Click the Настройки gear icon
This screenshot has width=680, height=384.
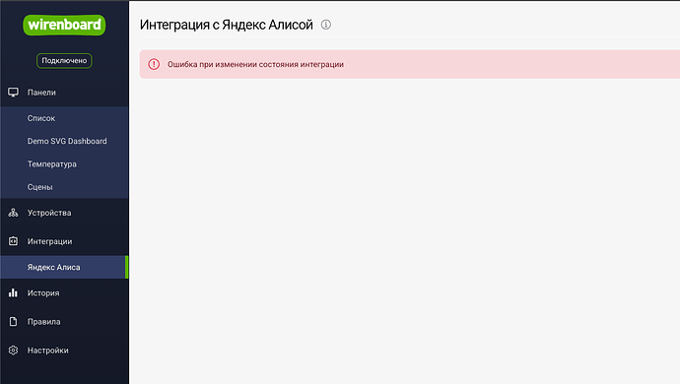point(13,351)
